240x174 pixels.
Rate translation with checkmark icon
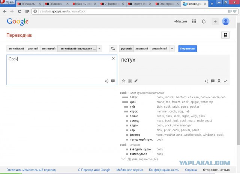coord(225,81)
